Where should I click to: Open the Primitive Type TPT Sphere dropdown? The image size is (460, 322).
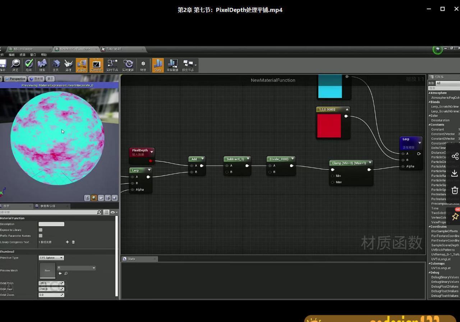click(51, 257)
